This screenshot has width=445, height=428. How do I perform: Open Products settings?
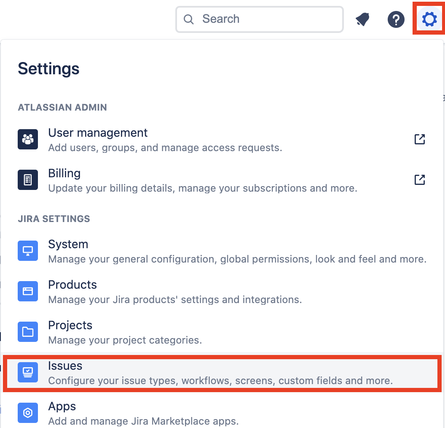pos(222,292)
